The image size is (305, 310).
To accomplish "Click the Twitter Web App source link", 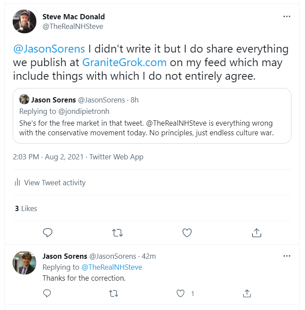I will [x=116, y=157].
